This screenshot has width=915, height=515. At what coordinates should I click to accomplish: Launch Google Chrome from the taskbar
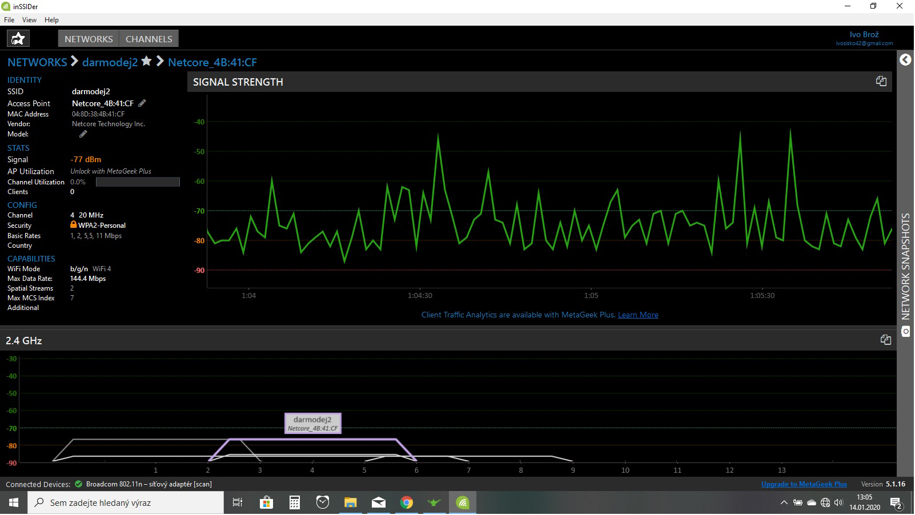[407, 503]
